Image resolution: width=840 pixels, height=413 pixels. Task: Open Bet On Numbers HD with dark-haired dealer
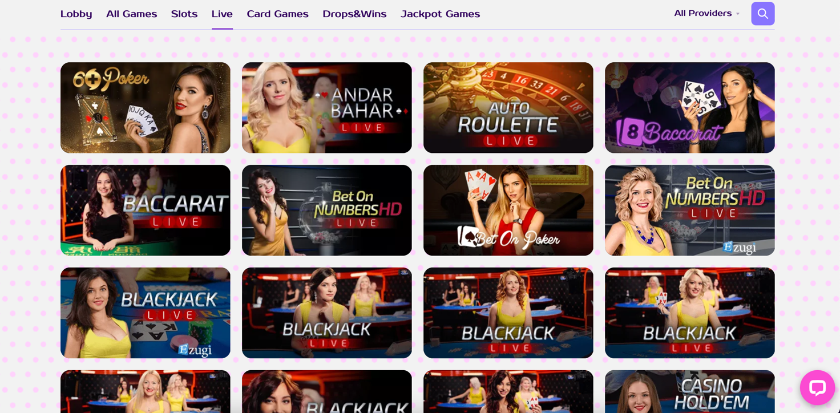click(327, 210)
